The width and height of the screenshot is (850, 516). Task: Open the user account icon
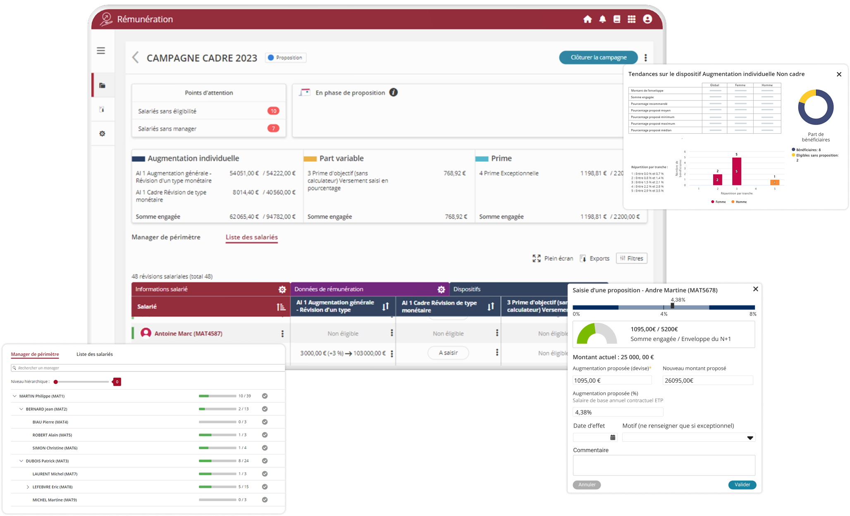point(647,19)
